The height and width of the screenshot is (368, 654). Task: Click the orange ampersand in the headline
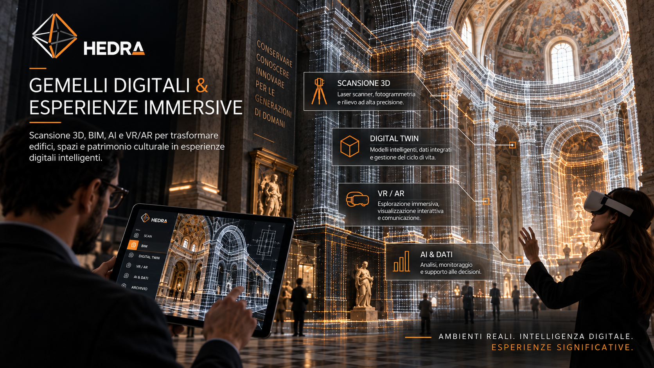pos(202,85)
